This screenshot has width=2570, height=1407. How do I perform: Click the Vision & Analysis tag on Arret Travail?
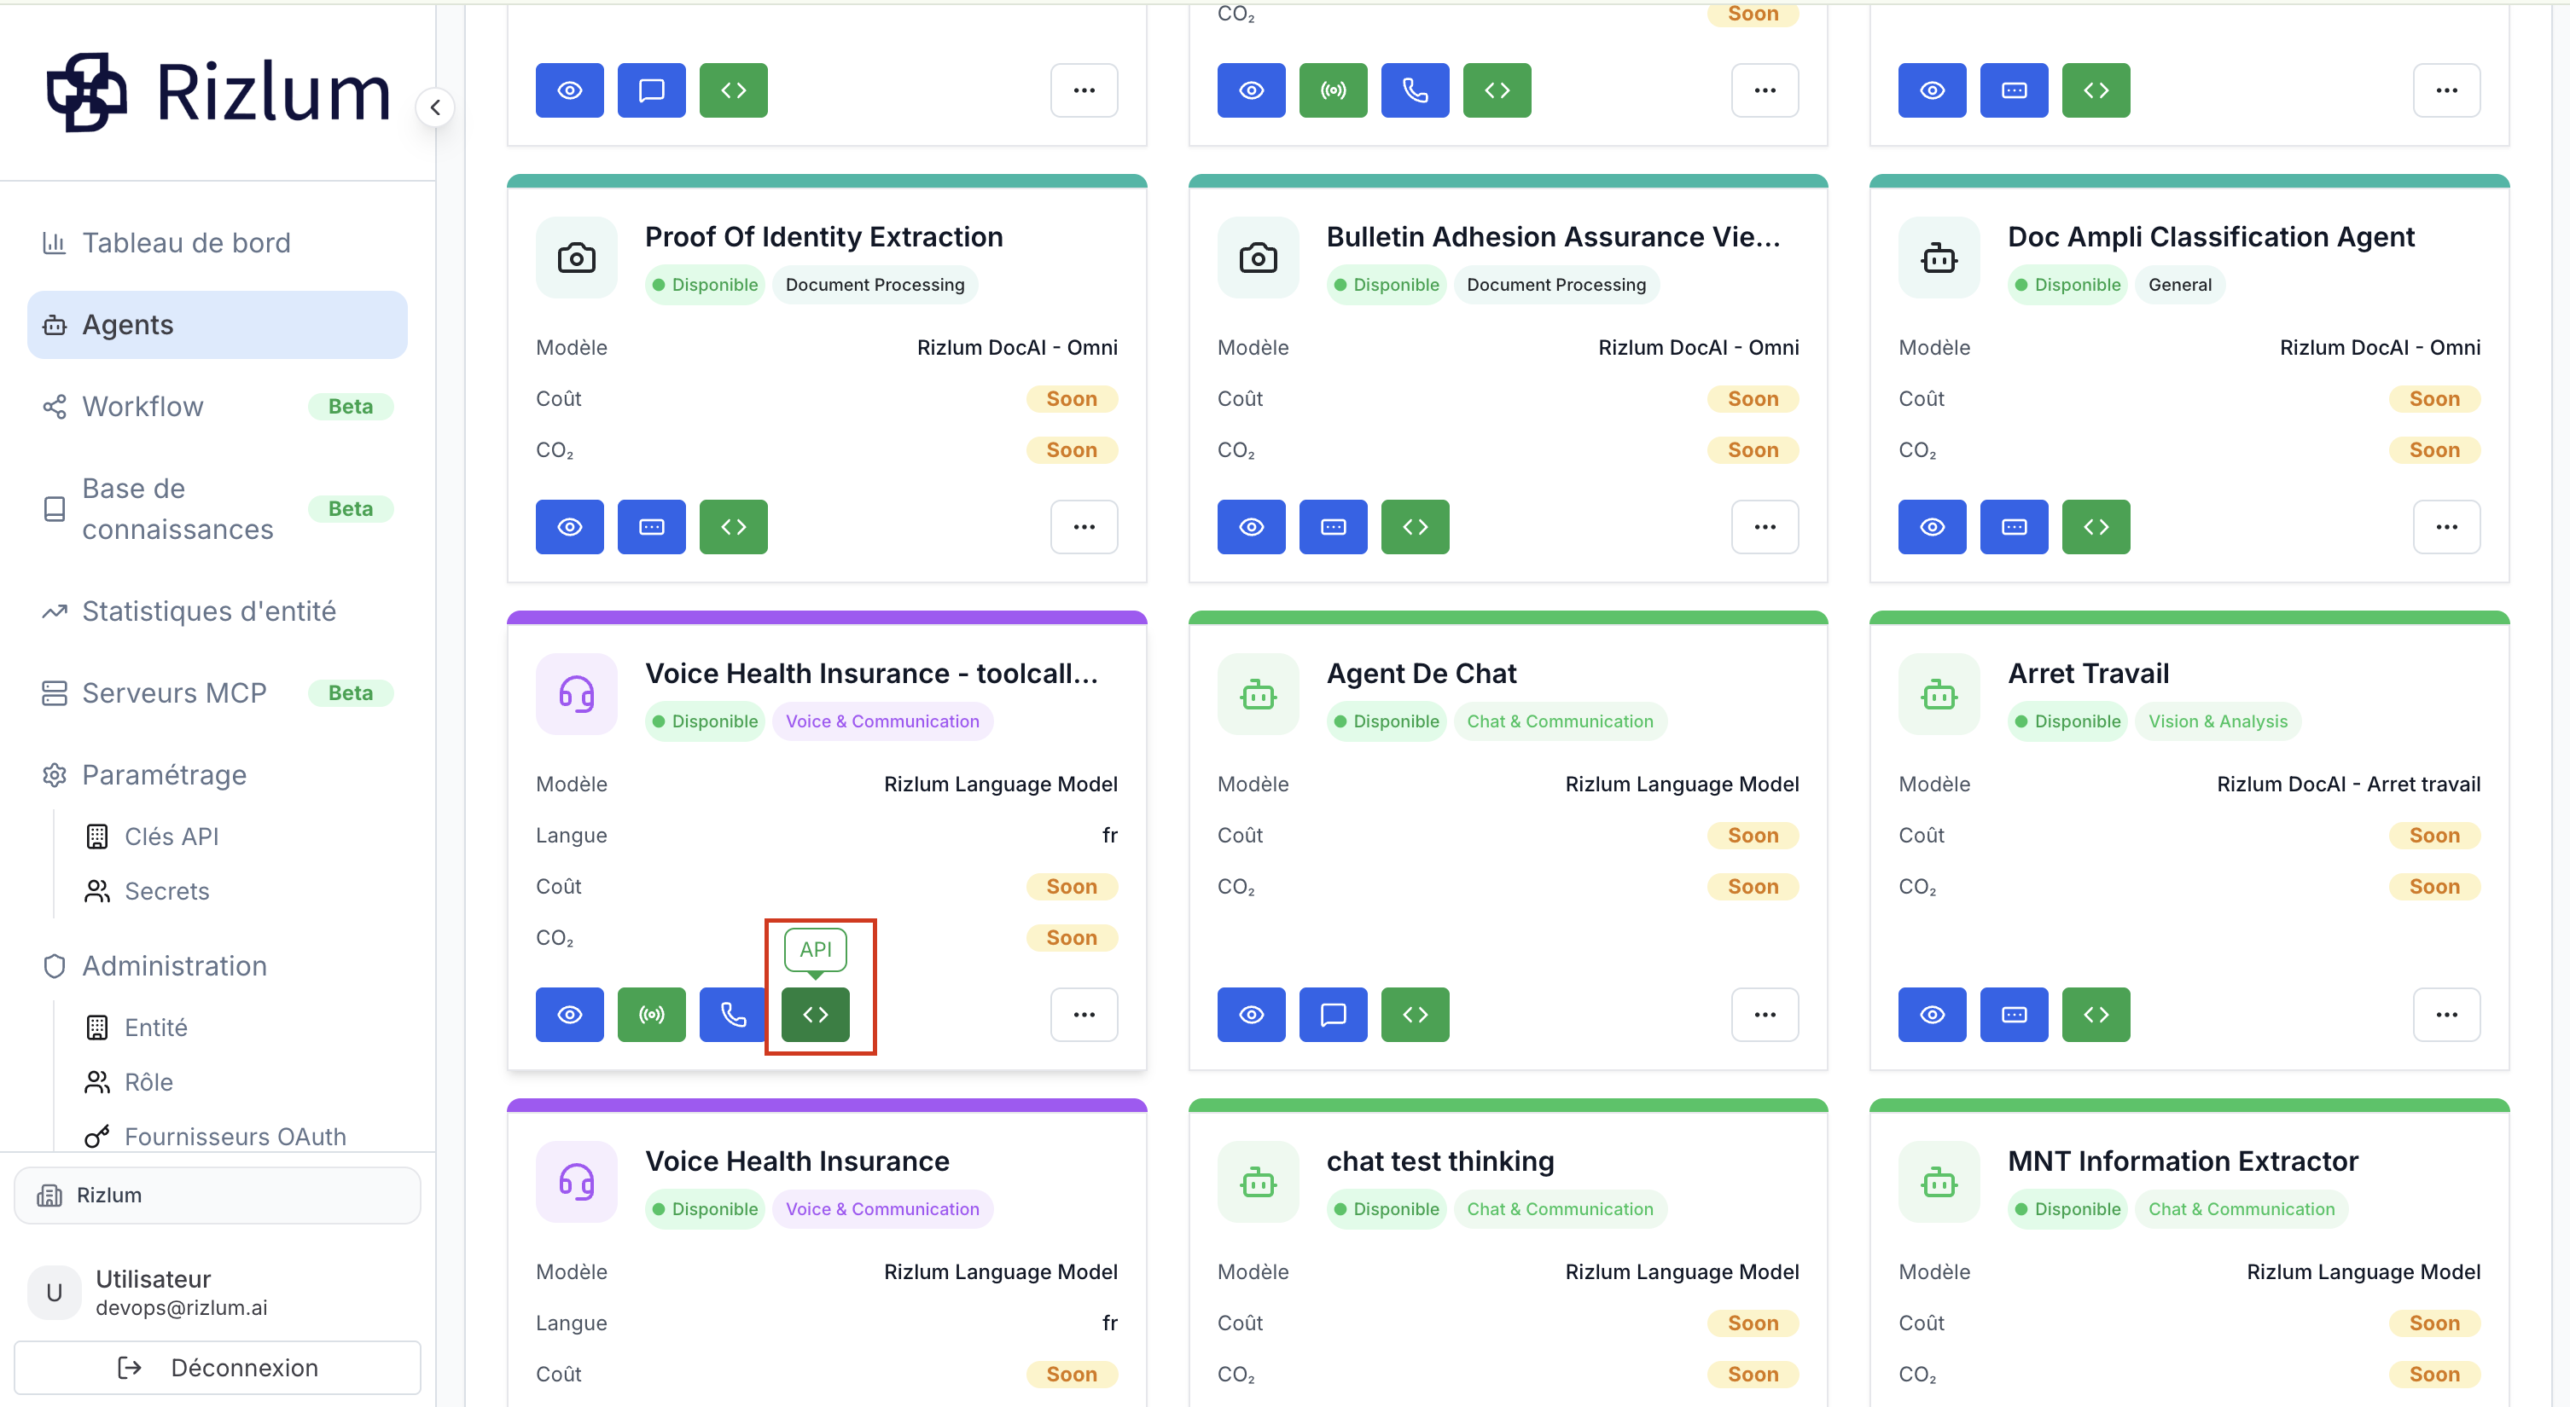[2218, 721]
